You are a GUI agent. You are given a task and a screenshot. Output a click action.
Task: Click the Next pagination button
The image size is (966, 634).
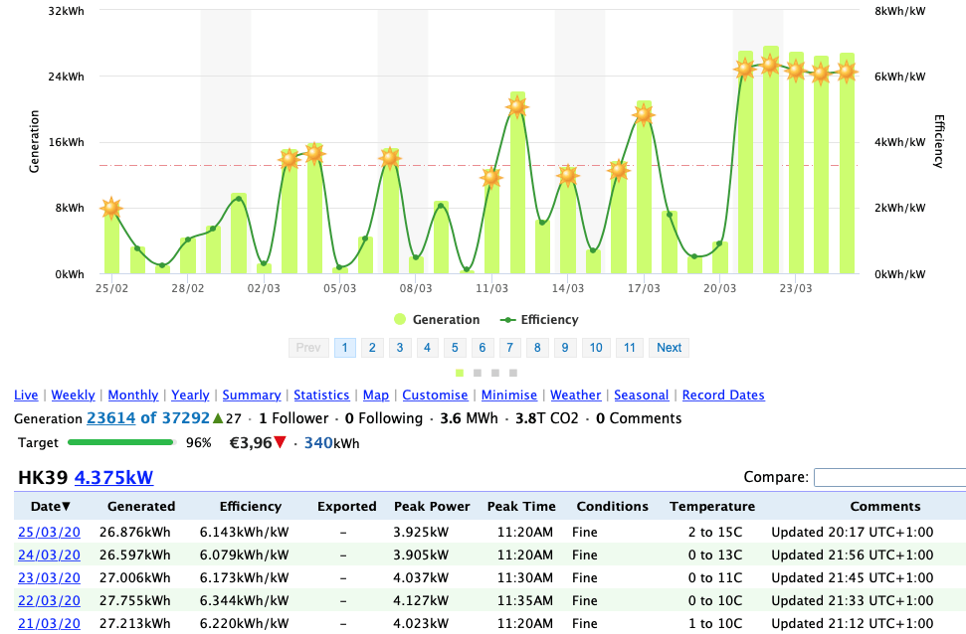tap(670, 347)
